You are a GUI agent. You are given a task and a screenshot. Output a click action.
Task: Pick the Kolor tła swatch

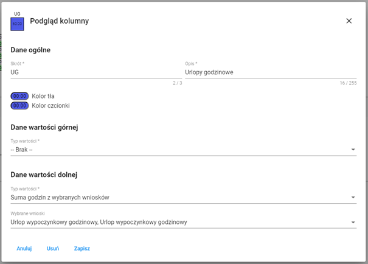pyautogui.click(x=19, y=96)
